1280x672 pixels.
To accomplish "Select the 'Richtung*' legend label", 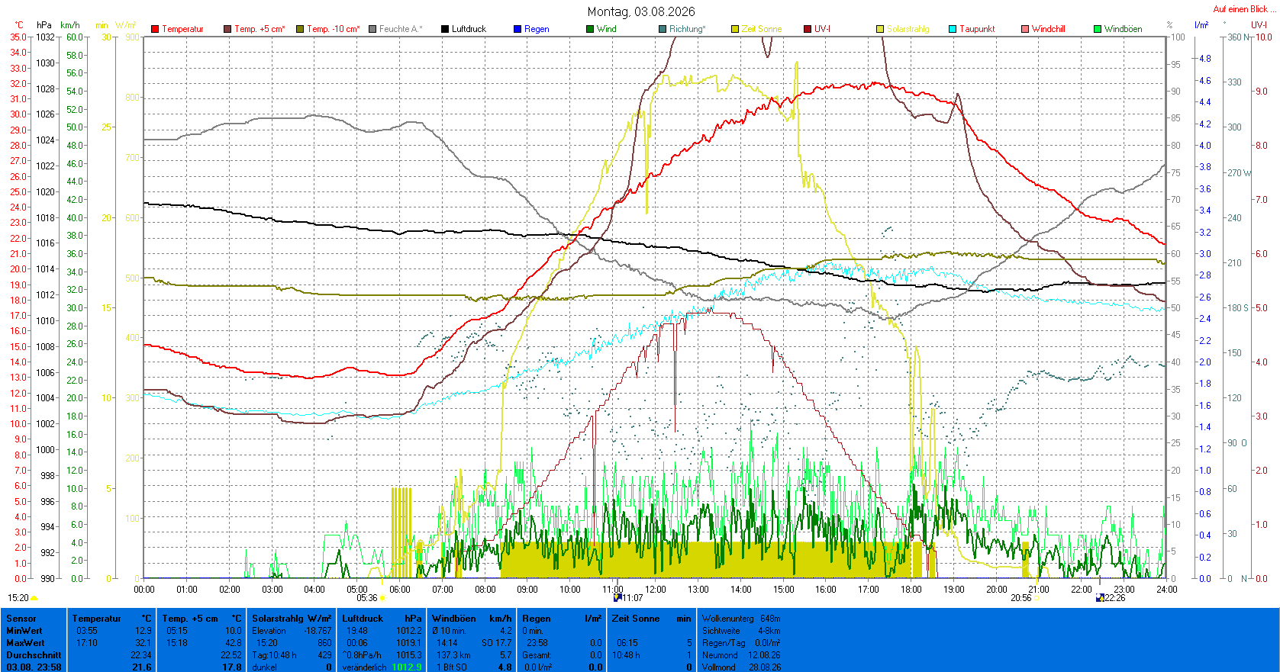I will tap(688, 29).
